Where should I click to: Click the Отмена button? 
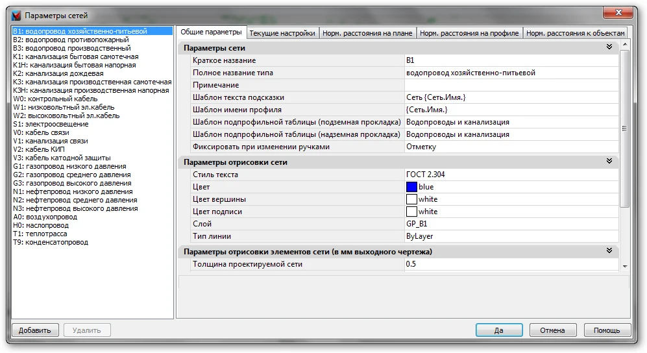point(553,330)
